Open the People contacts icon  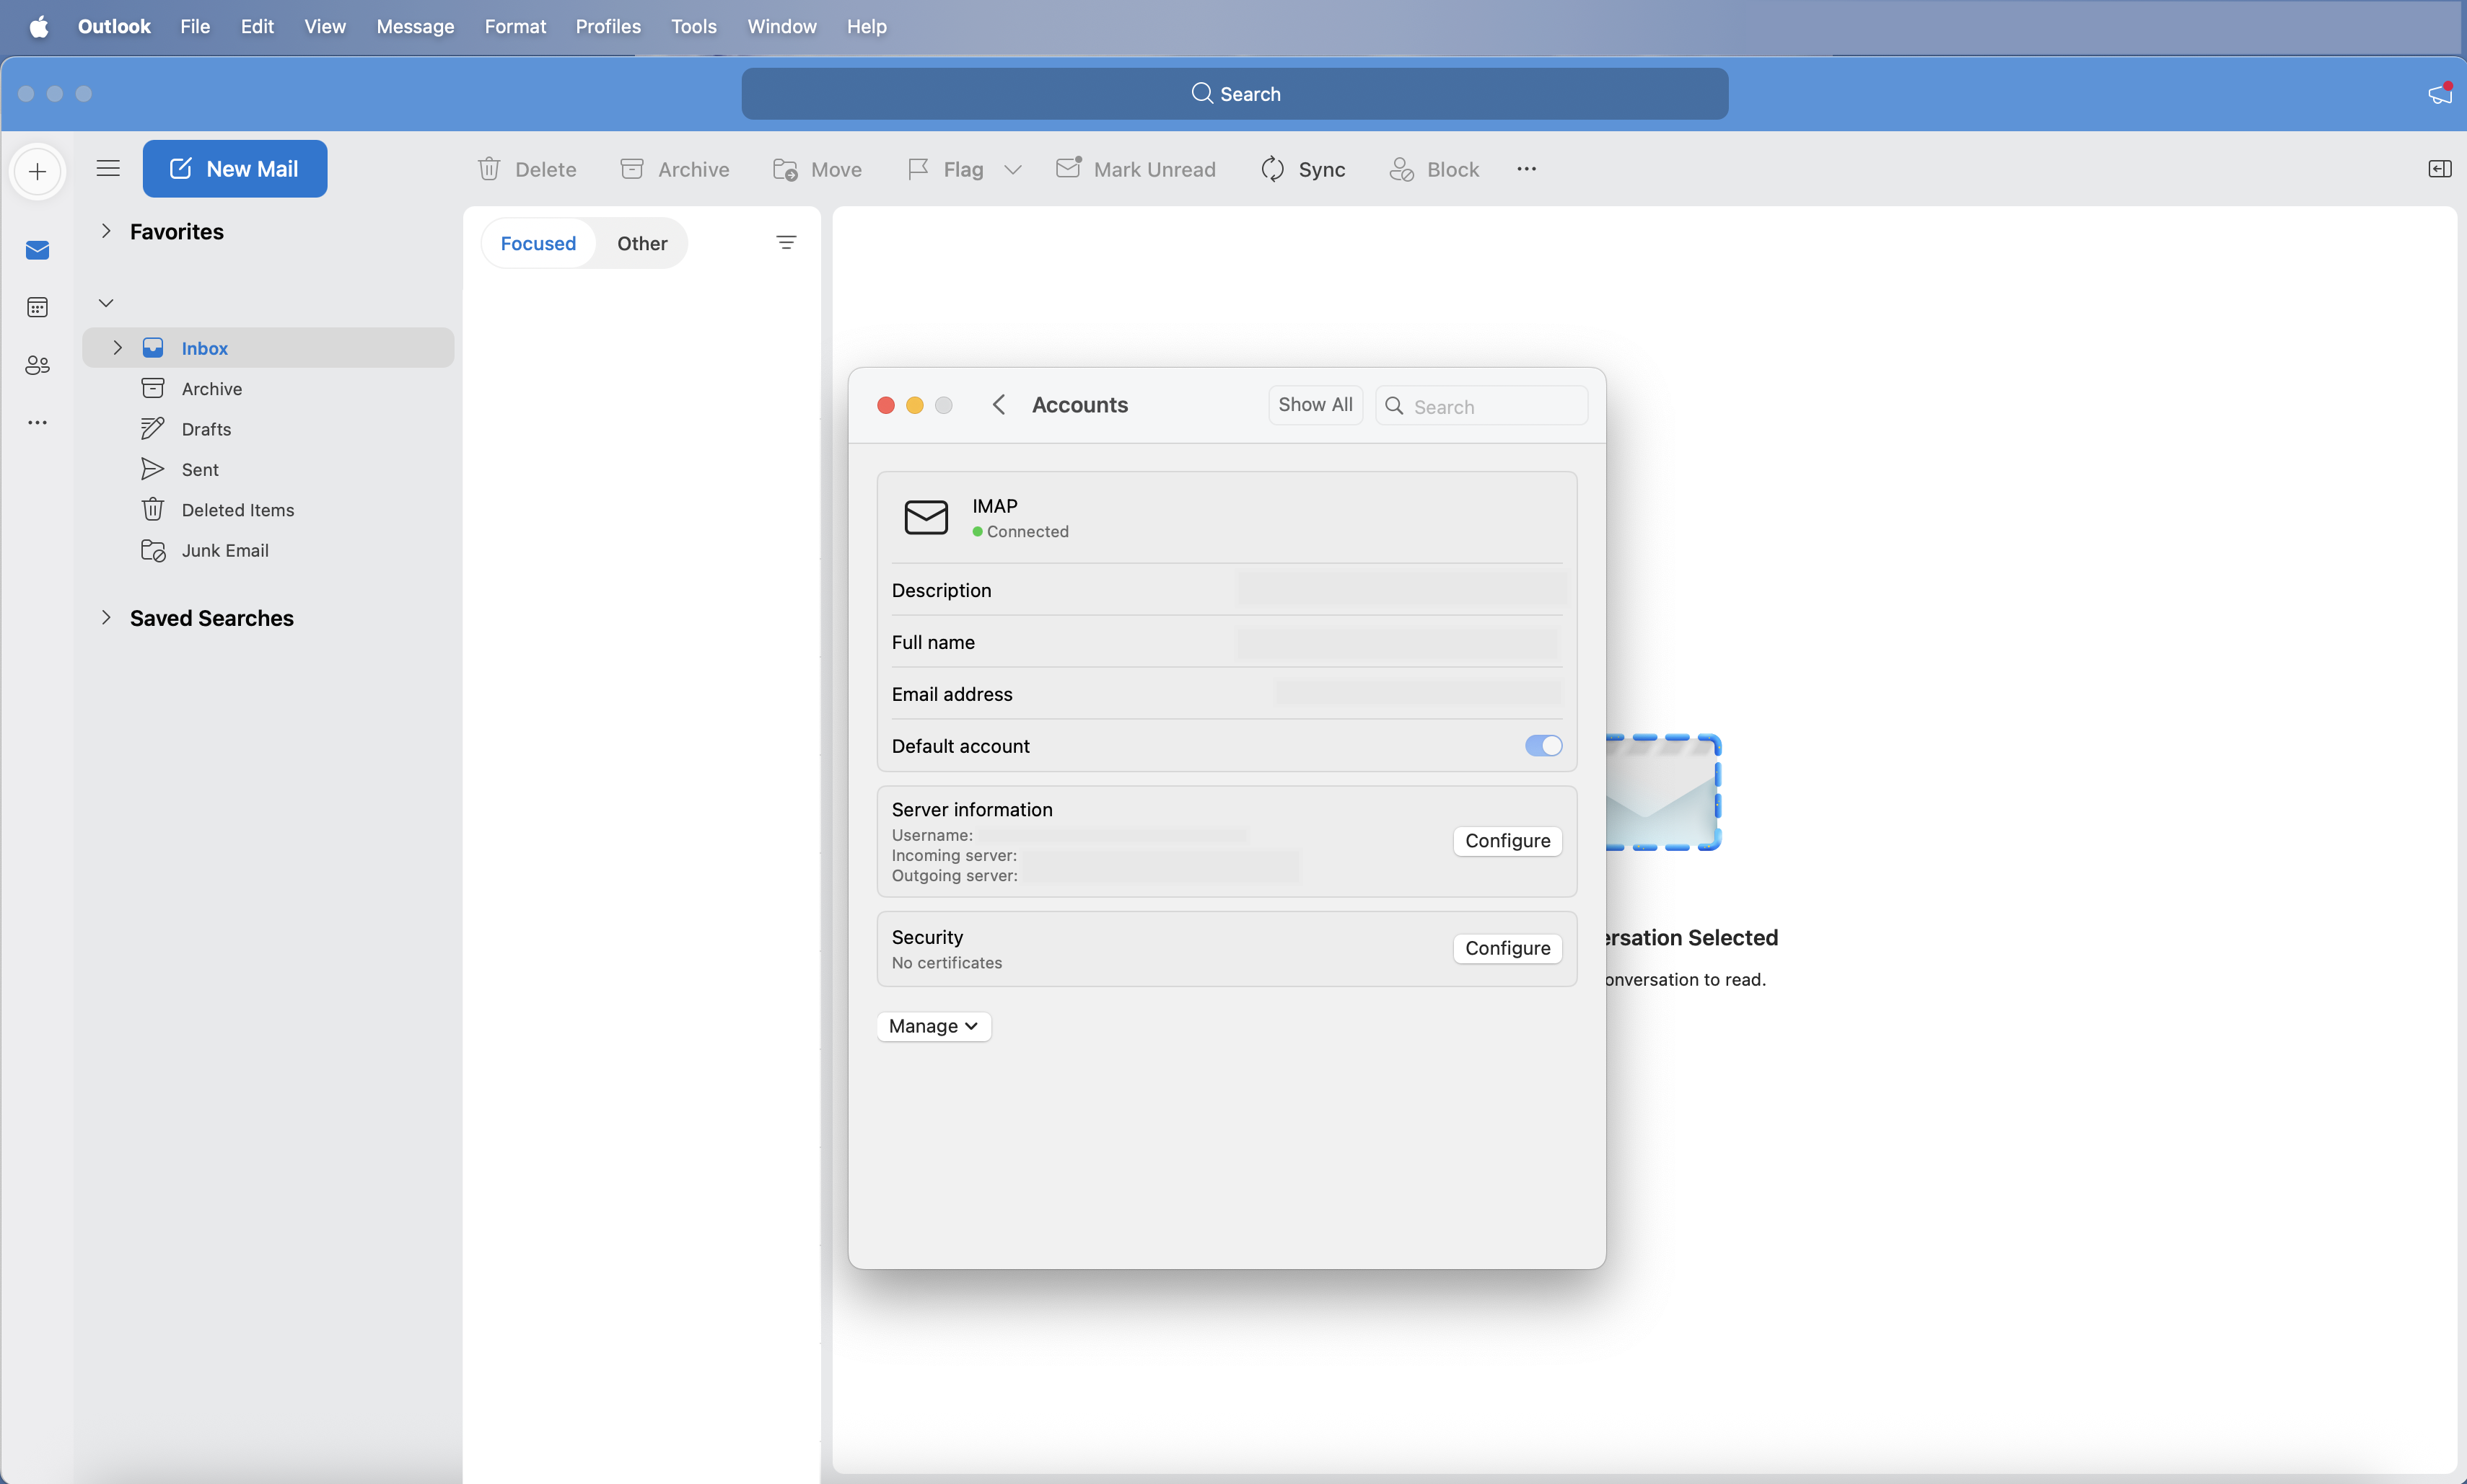pos(38,365)
